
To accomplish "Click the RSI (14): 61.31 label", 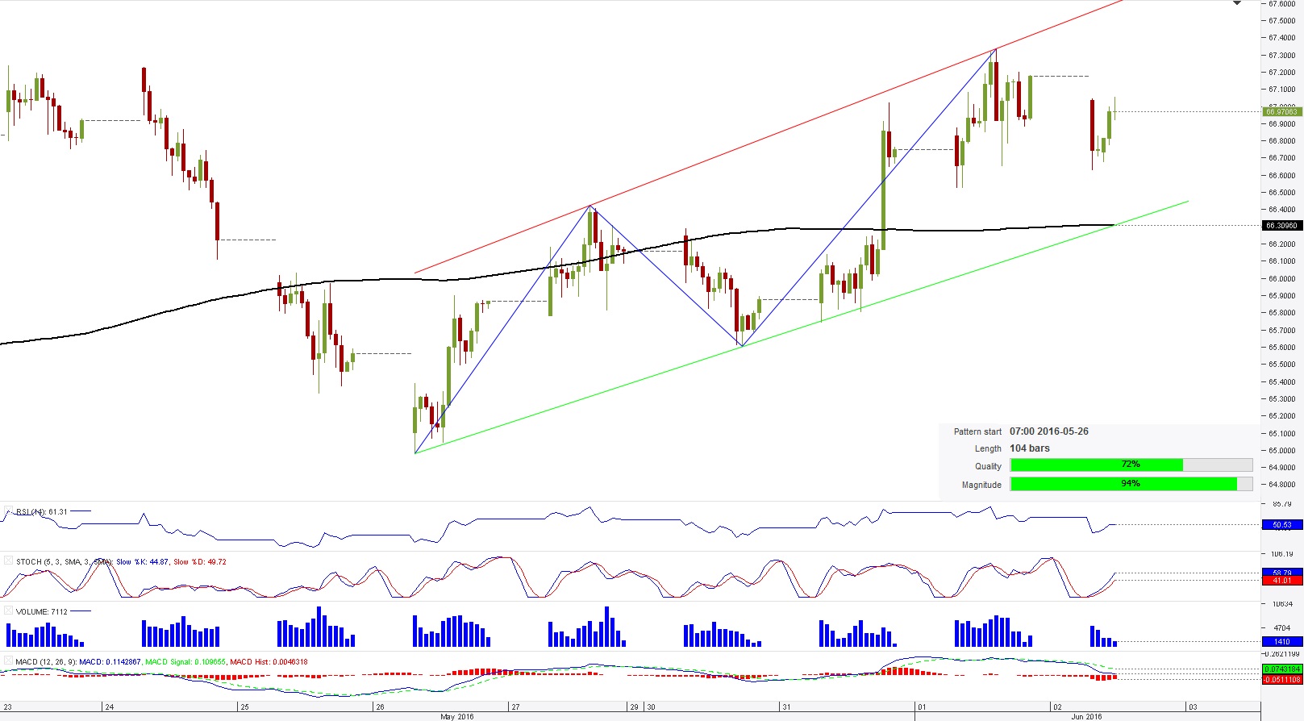I will [42, 512].
